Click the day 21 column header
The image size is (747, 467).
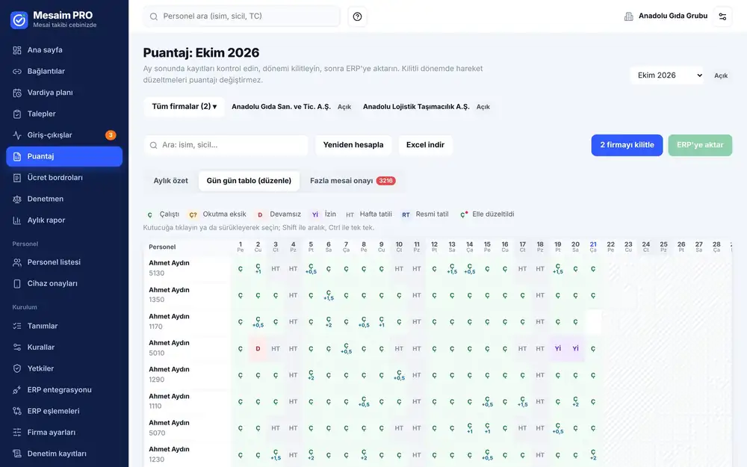(x=593, y=247)
